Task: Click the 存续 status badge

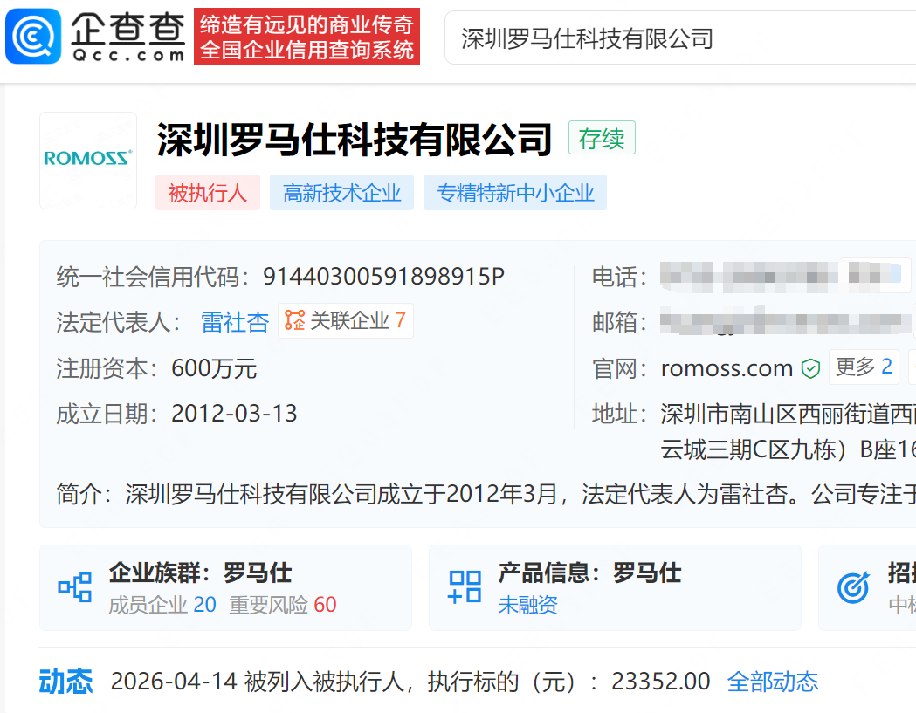Action: tap(602, 139)
